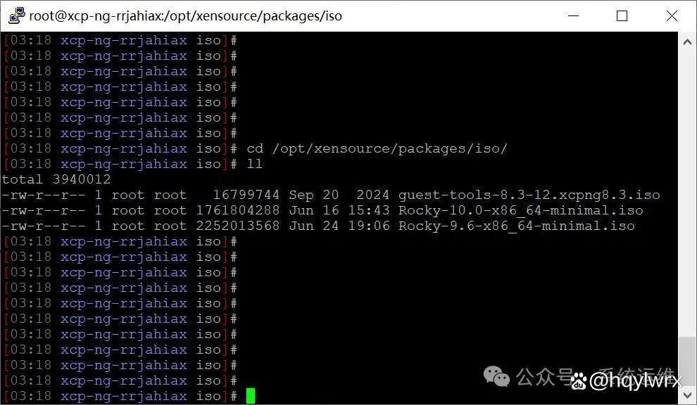Minimize the terminal window
This screenshot has width=697, height=405.
click(573, 15)
